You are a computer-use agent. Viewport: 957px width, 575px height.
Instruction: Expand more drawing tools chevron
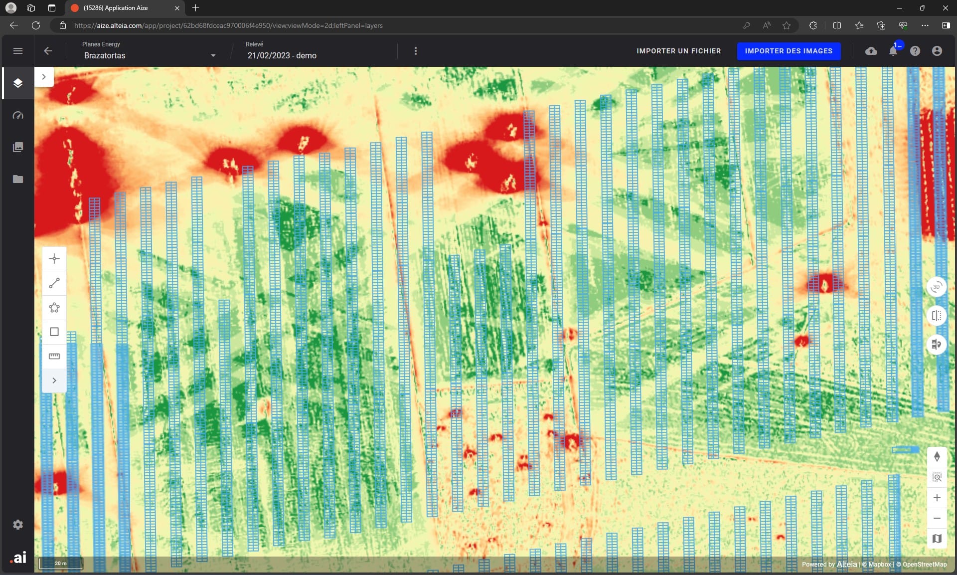click(x=54, y=381)
